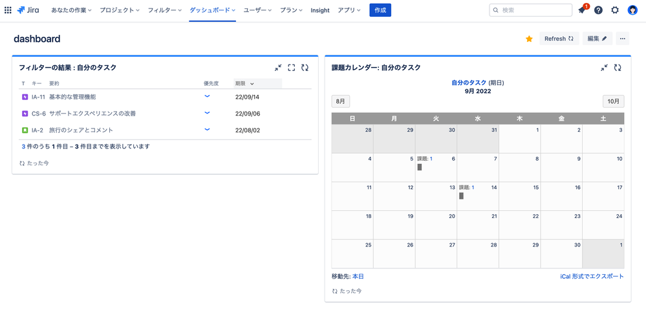Click the priority icon of IA-2
This screenshot has height=313, width=646.
click(x=207, y=130)
